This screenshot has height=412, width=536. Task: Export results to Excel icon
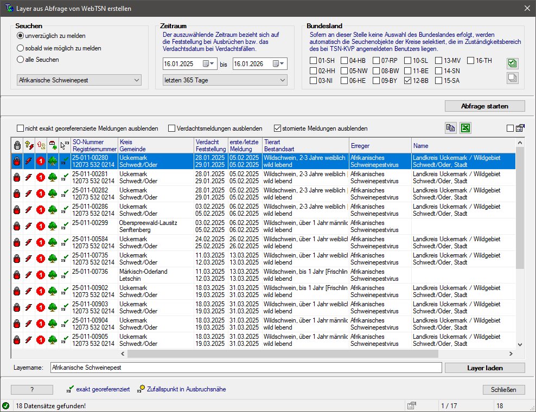coord(465,128)
